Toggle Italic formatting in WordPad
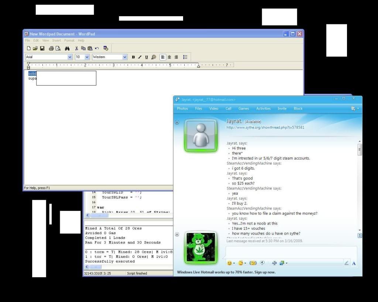This screenshot has width=378, height=302. pyautogui.click(x=140, y=57)
